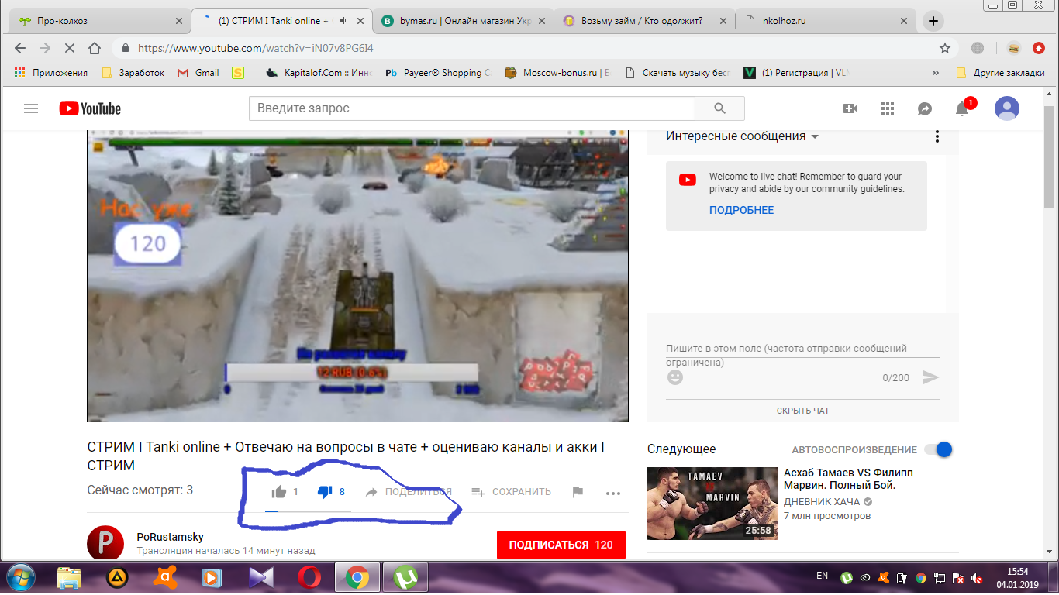Click the create video camera icon
This screenshot has width=1059, height=595.
click(x=850, y=108)
